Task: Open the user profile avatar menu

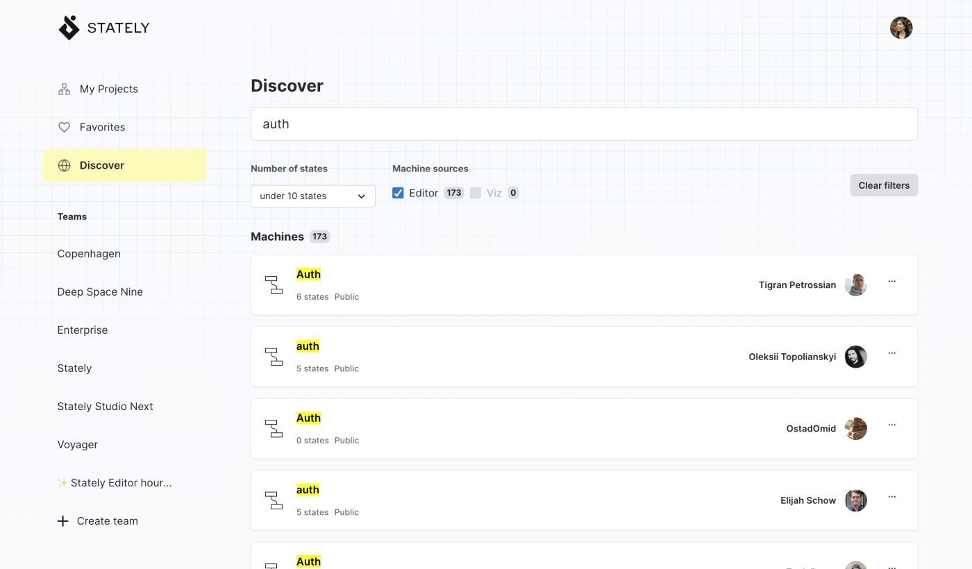Action: coord(901,28)
